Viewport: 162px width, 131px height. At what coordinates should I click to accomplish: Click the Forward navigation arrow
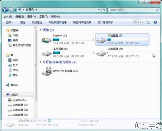[11, 10]
